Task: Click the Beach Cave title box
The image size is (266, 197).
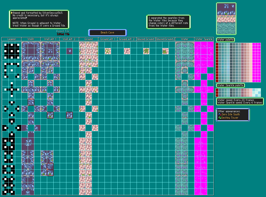Action: tap(108, 32)
